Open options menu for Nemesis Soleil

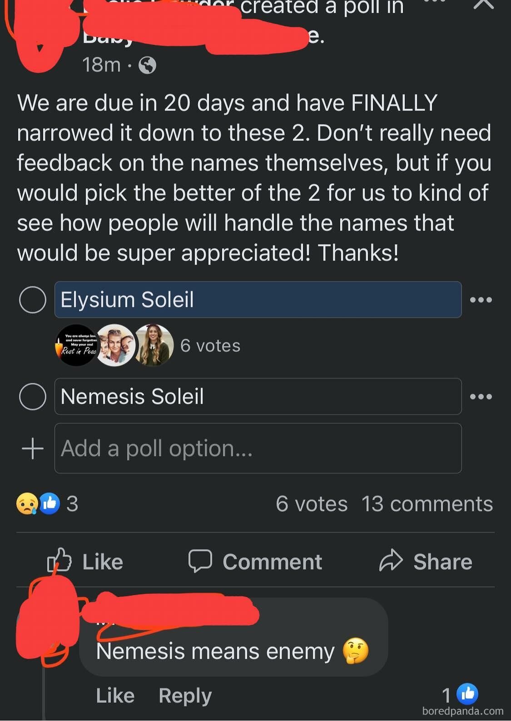(481, 397)
